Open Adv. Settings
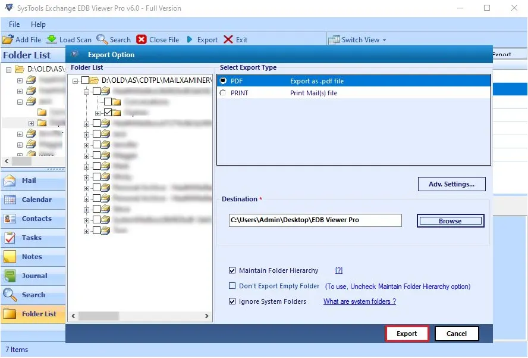This screenshot has width=528, height=358. [451, 184]
